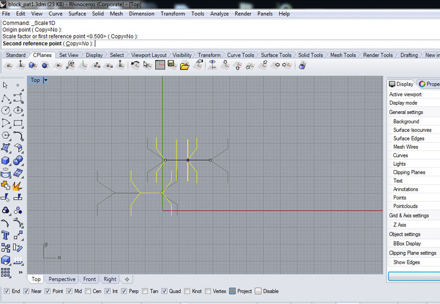This screenshot has height=304, width=440.
Task: Click the Set CPlane to sphere icon
Action: click(45, 65)
